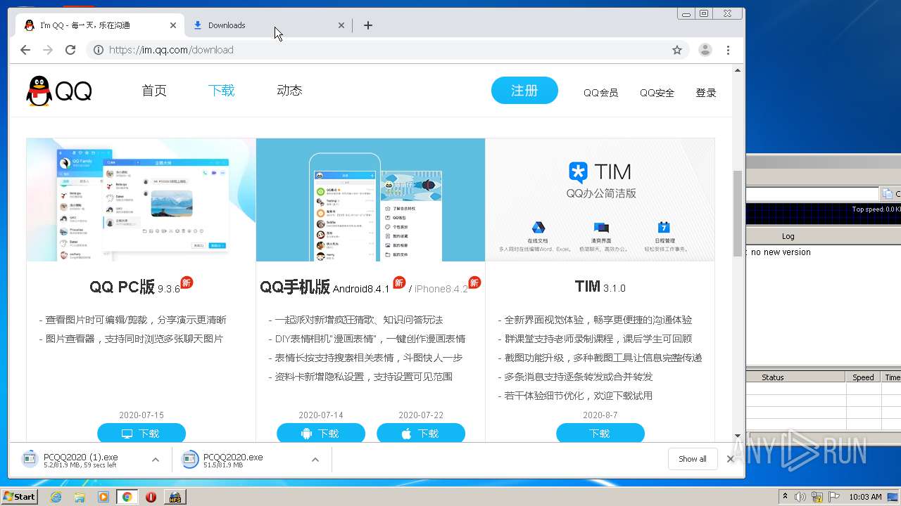Select 下载 in the QQ navigation
Image resolution: width=901 pixels, height=506 pixels.
click(x=221, y=91)
